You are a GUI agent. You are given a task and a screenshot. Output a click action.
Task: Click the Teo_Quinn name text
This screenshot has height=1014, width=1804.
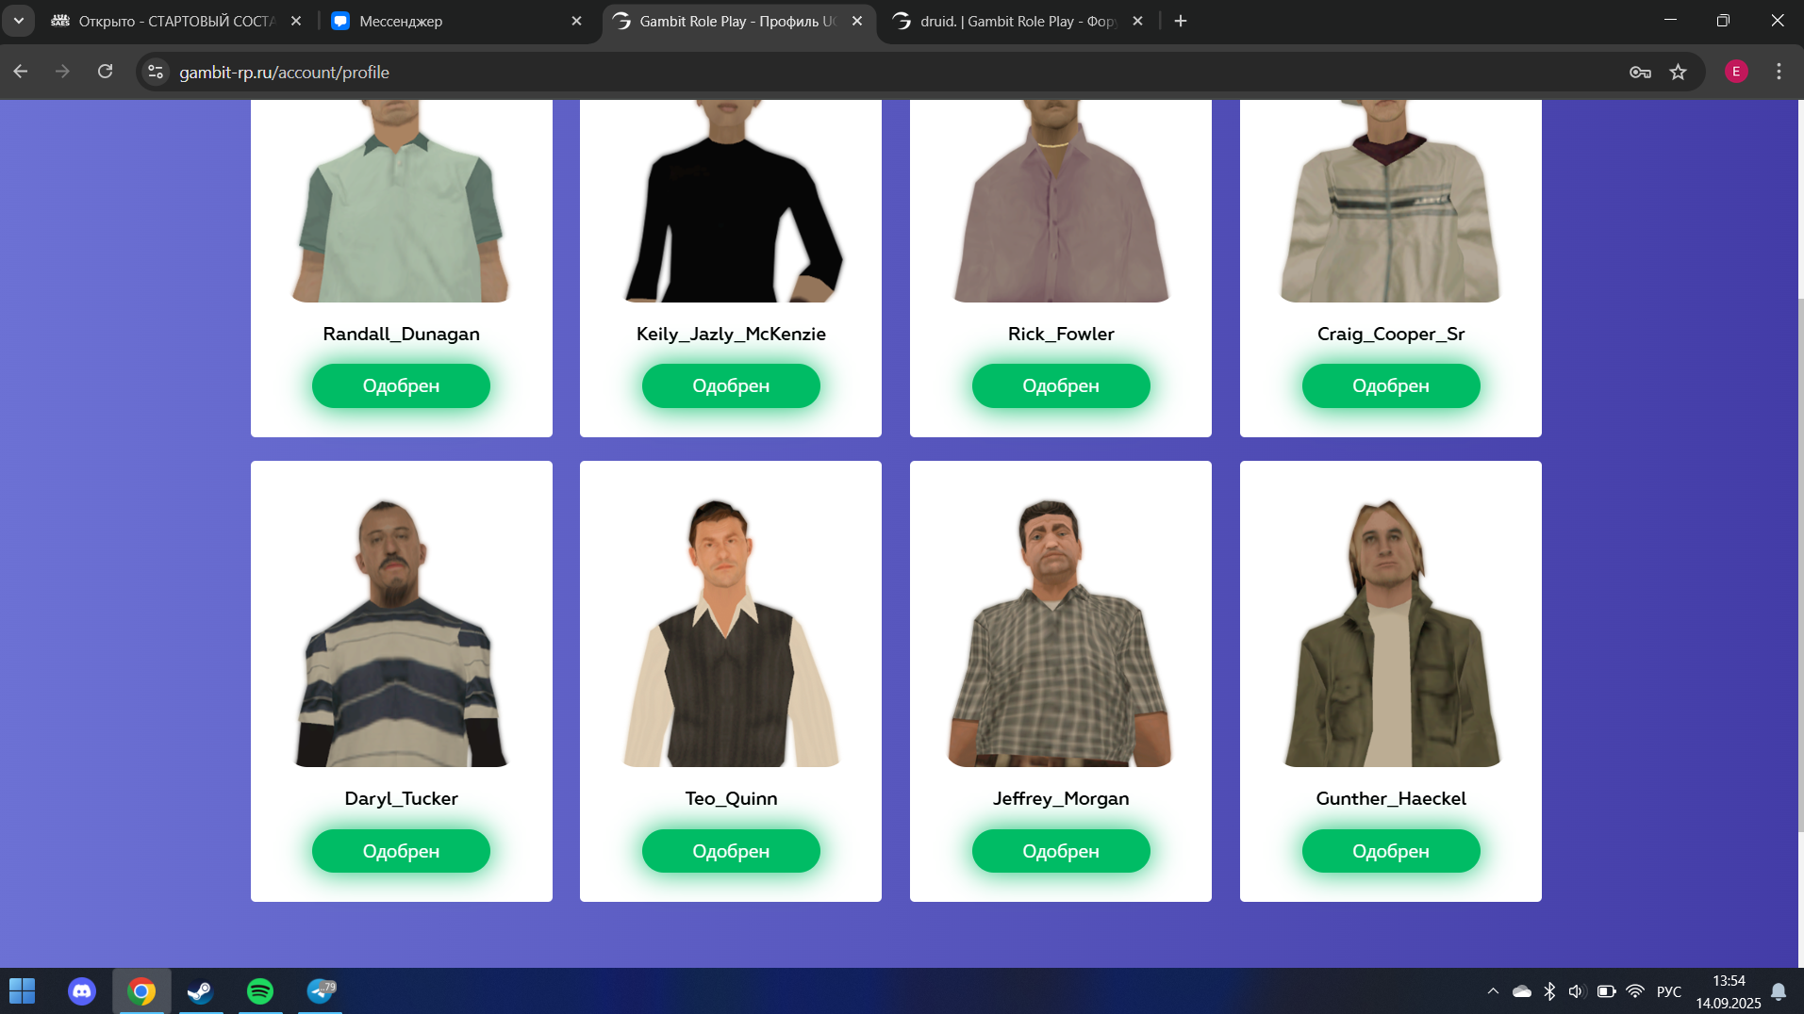(x=731, y=798)
